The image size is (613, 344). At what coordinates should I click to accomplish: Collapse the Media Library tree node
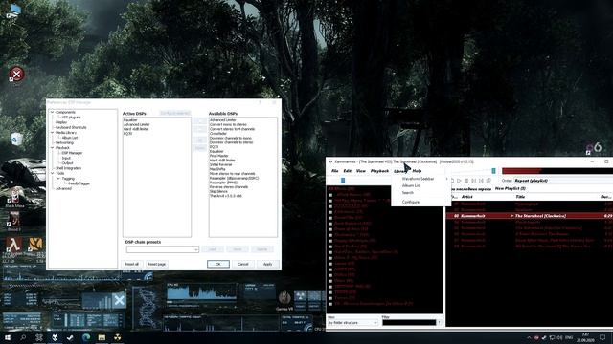click(53, 133)
